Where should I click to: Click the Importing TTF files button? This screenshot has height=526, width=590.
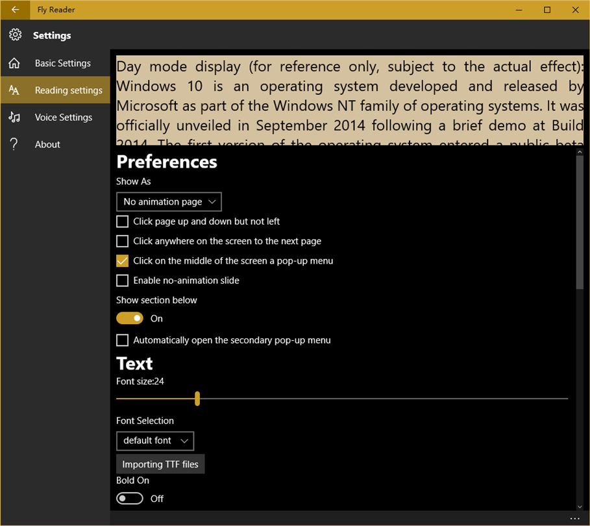click(160, 464)
